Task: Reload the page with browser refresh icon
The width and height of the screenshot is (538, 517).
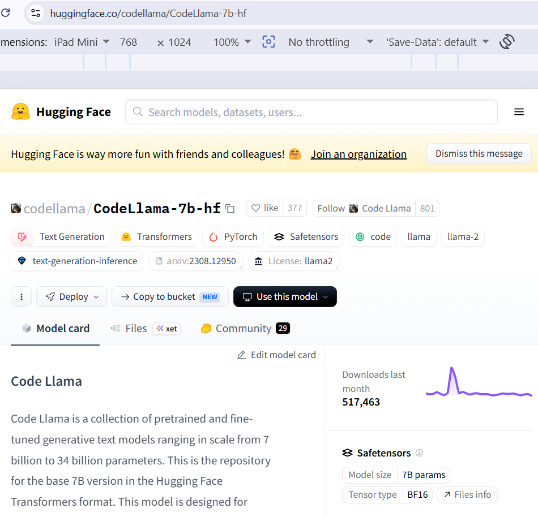Action: click(x=5, y=13)
